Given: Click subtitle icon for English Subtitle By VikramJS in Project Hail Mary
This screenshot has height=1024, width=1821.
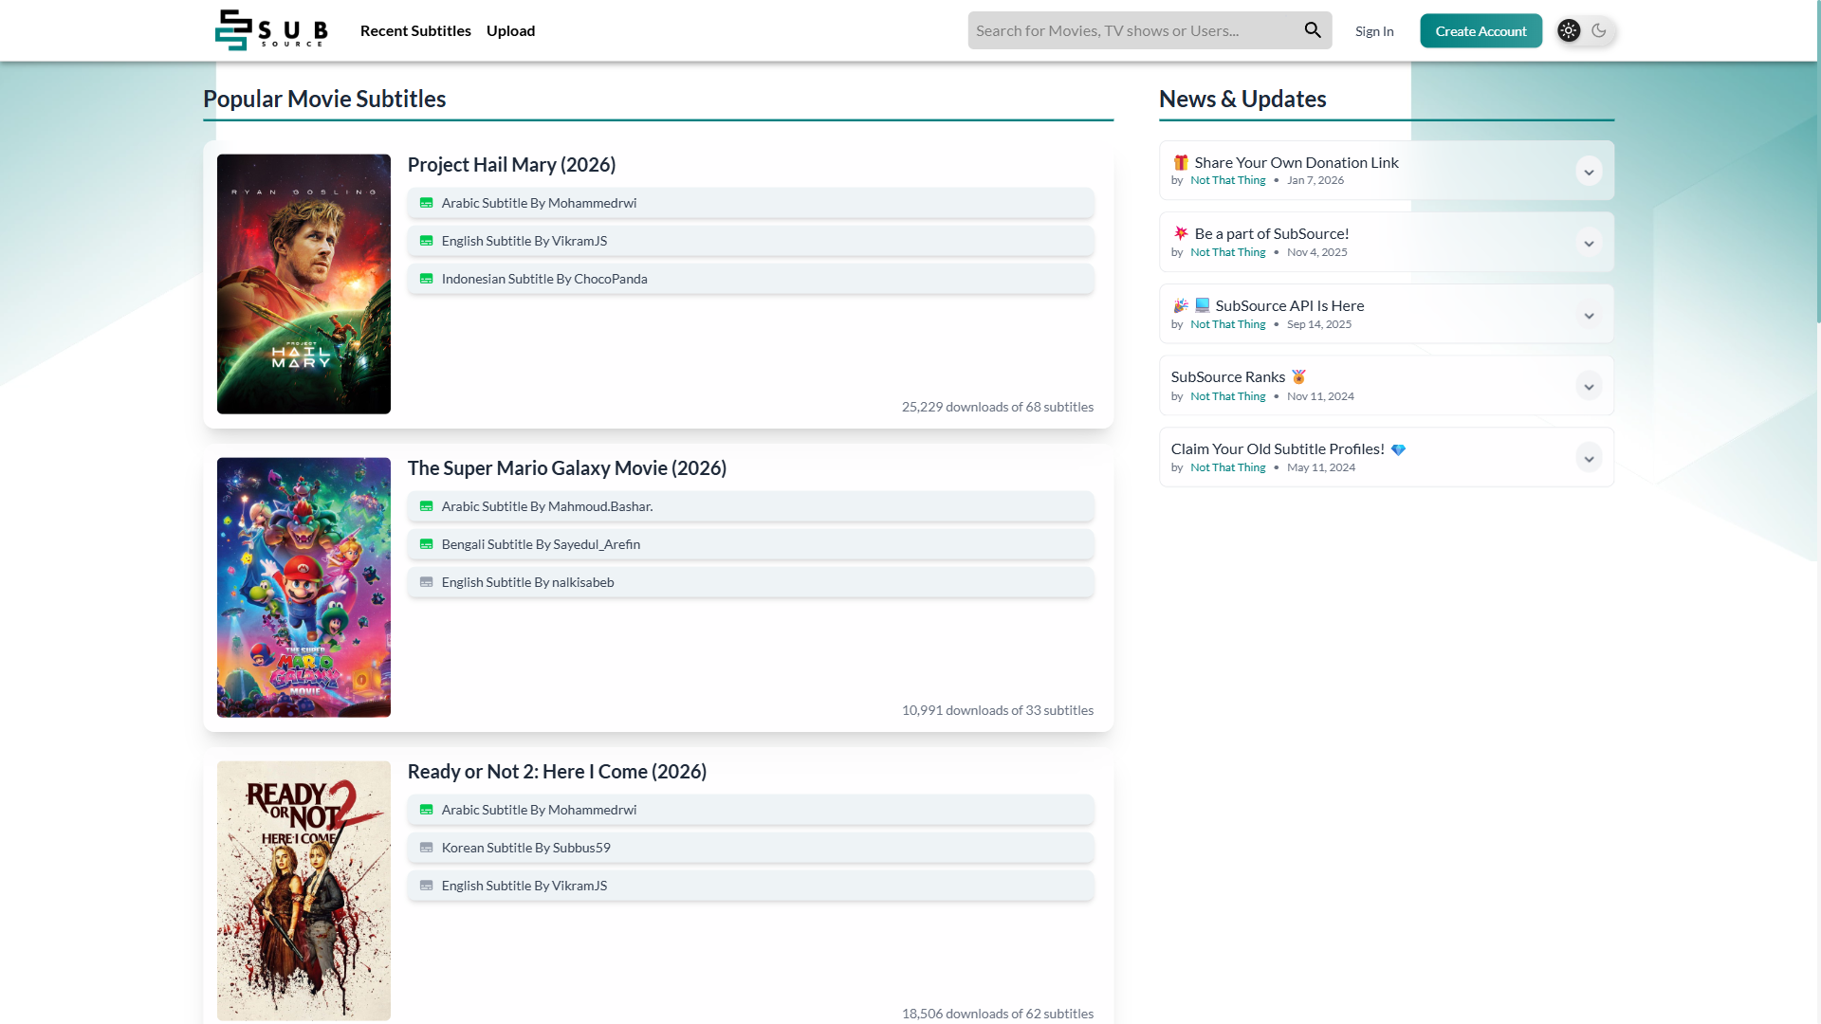Looking at the screenshot, I should 427,241.
